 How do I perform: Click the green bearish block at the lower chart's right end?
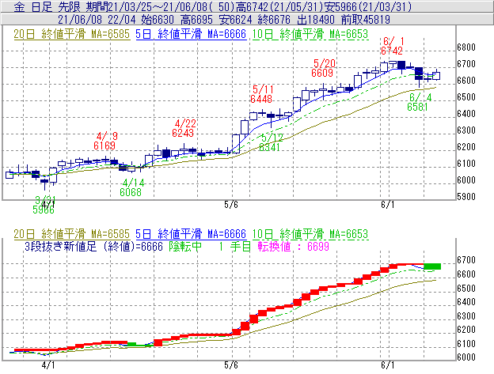coord(432,266)
